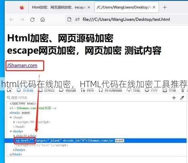The width and height of the screenshot is (188, 163).
Task: Click the Firefox logo icon
Action: tap(22, 7)
